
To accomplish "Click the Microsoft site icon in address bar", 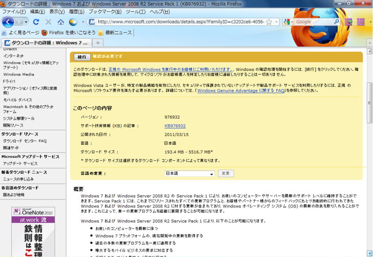I will (x=92, y=22).
